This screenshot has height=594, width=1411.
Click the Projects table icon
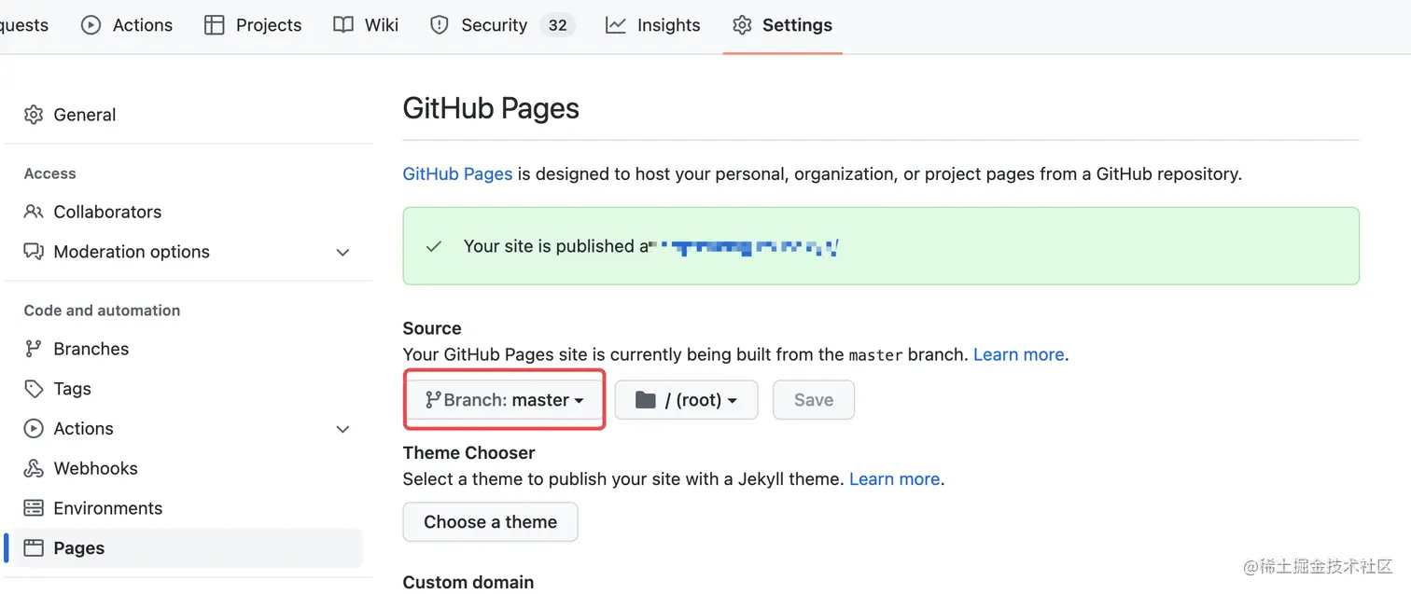215,25
